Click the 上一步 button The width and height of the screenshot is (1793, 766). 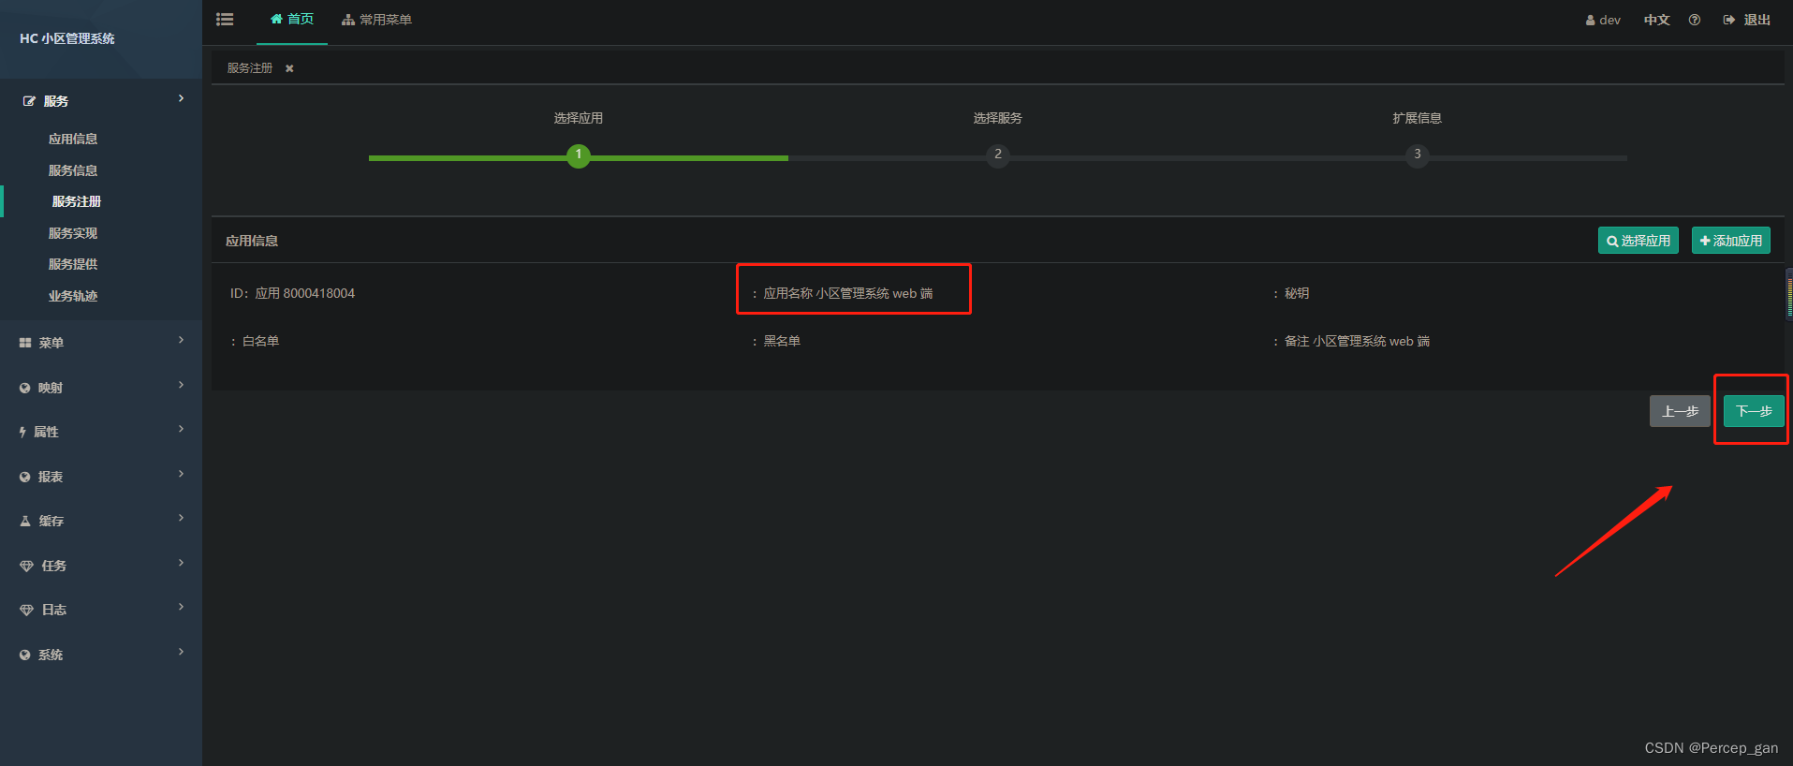click(1680, 411)
